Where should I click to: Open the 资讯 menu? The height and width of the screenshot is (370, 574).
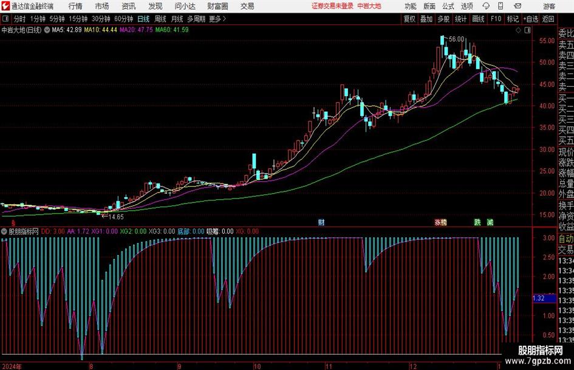point(129,6)
